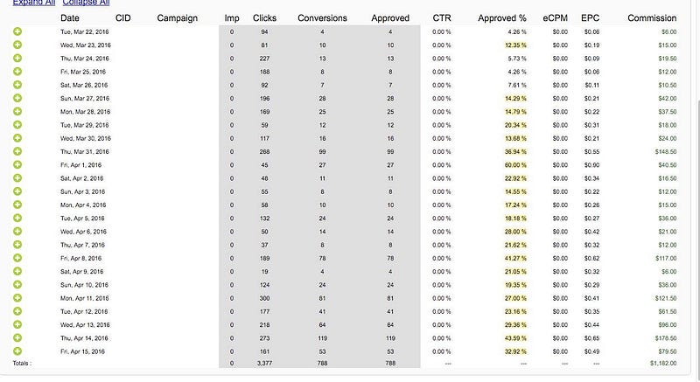Click the Collapse All link

[x=86, y=3]
